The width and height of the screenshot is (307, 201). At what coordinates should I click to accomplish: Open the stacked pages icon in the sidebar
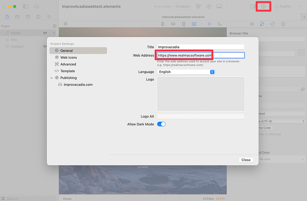(x=28, y=17)
